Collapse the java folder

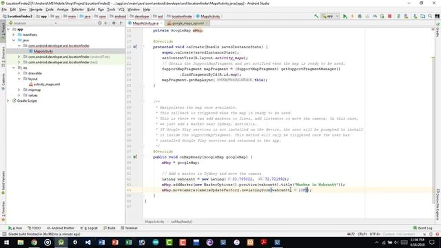point(14,40)
